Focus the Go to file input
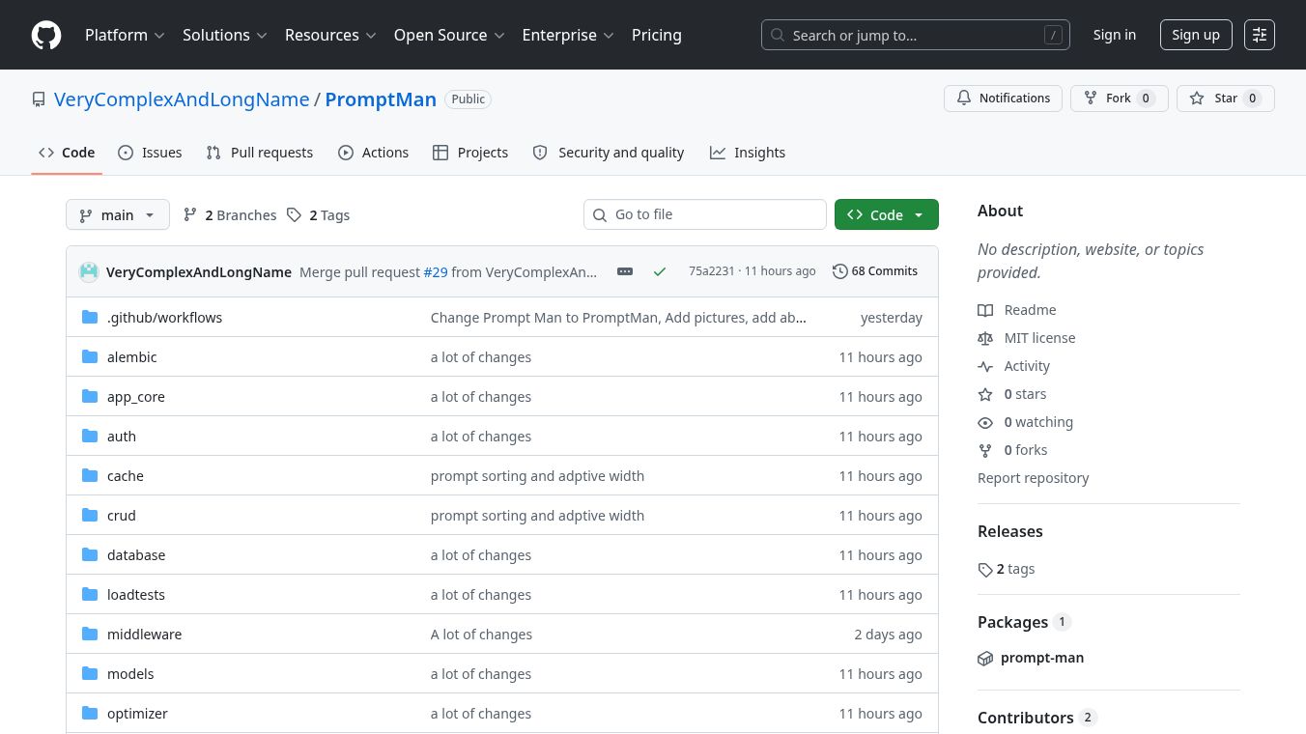1306x734 pixels. pyautogui.click(x=705, y=214)
